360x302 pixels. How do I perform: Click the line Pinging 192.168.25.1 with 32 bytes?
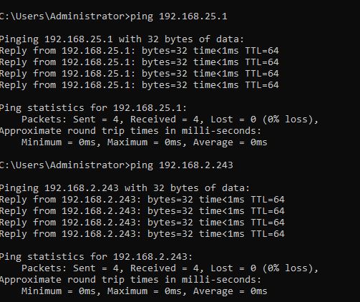coord(122,39)
